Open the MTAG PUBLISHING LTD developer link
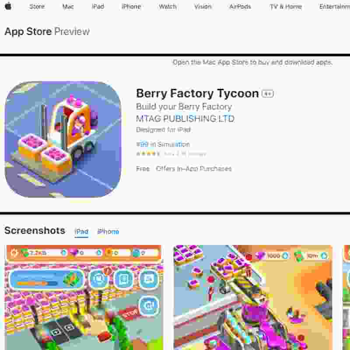Image resolution: width=350 pixels, height=350 pixels. 185,119
